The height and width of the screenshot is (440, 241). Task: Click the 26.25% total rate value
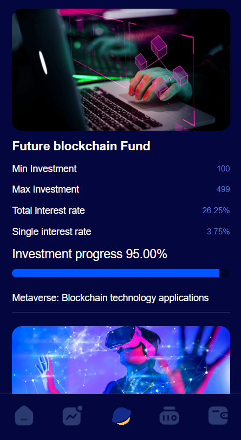[216, 210]
